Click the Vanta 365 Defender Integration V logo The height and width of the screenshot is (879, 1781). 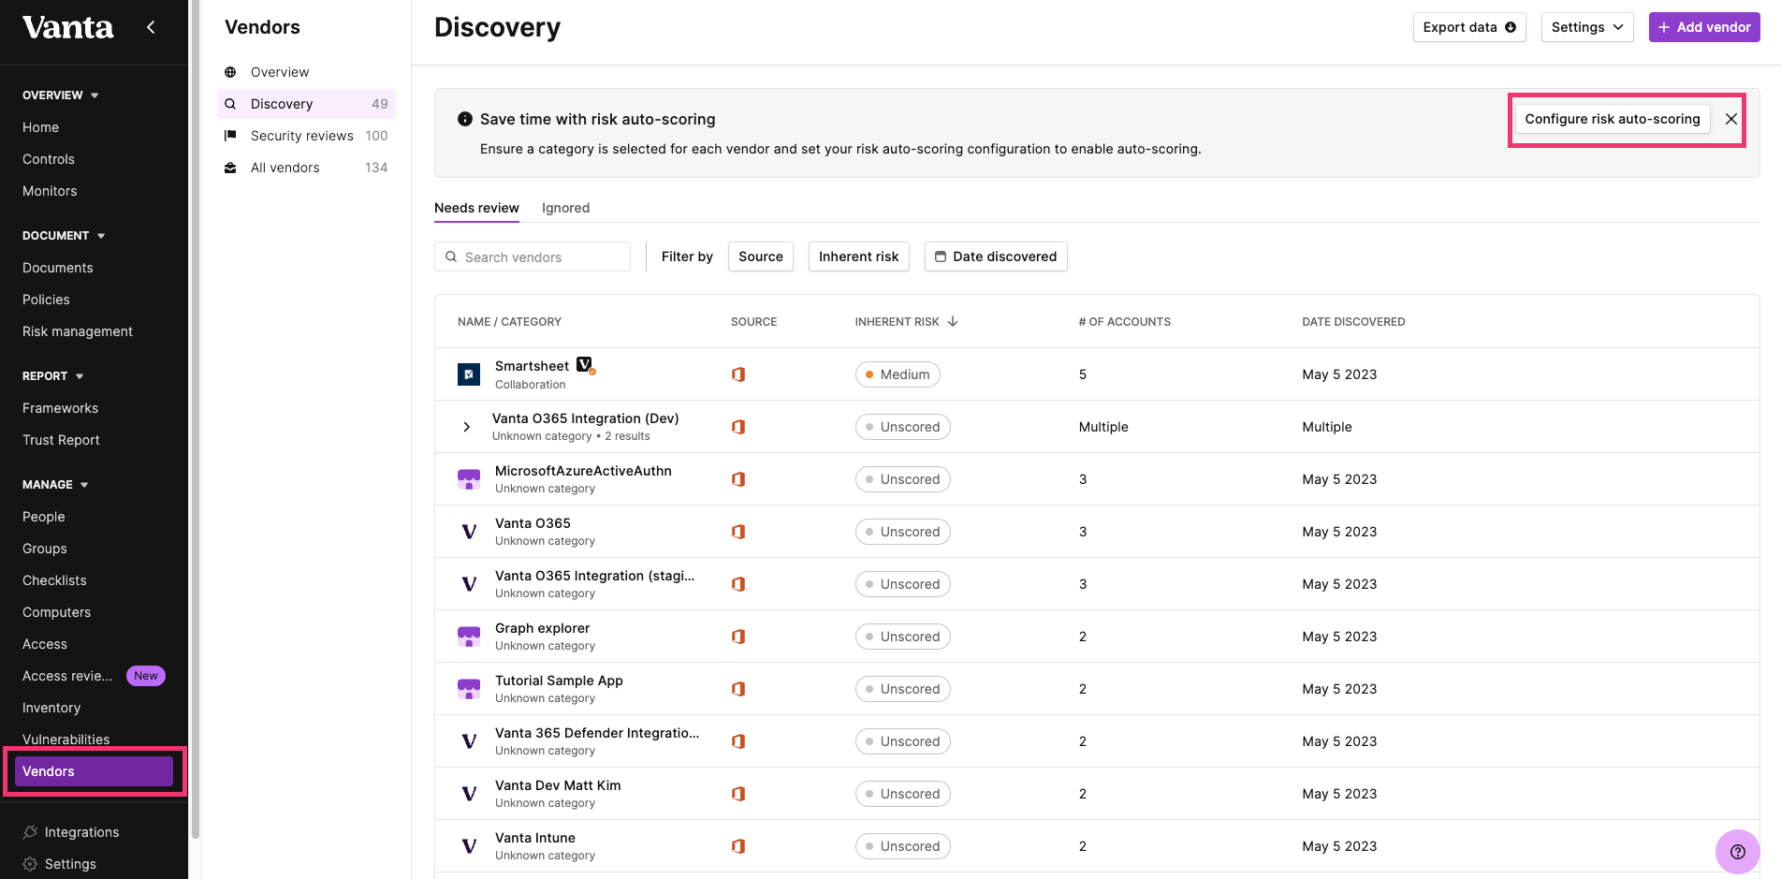(469, 741)
